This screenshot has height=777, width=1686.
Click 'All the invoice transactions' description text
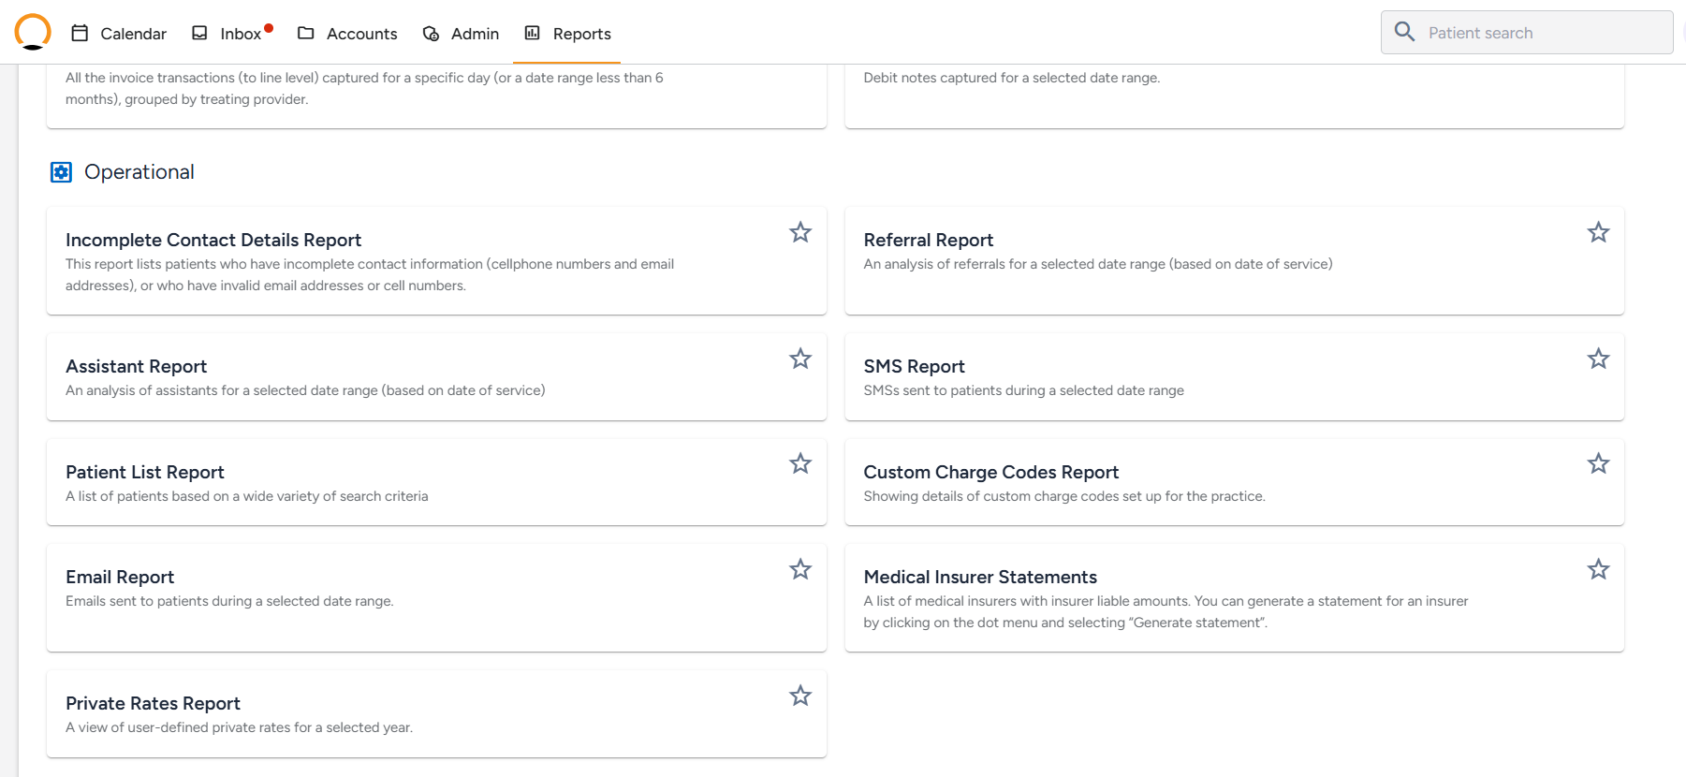(364, 88)
